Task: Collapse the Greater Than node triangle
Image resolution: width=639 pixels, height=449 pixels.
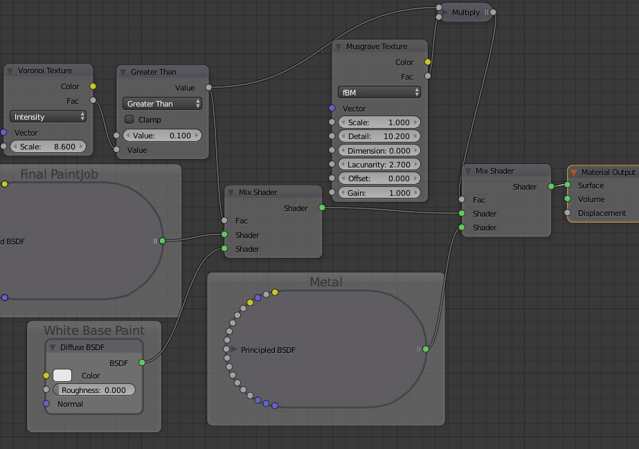Action: [x=123, y=72]
